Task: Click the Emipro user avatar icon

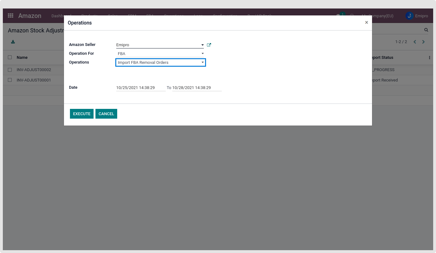Action: 409,16
